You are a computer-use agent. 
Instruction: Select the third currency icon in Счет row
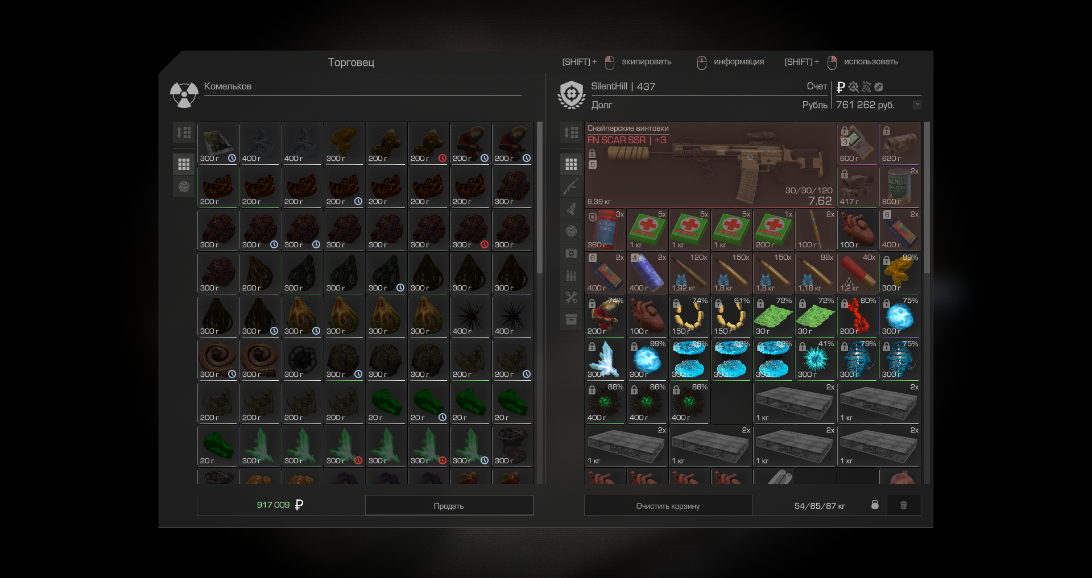[x=866, y=87]
